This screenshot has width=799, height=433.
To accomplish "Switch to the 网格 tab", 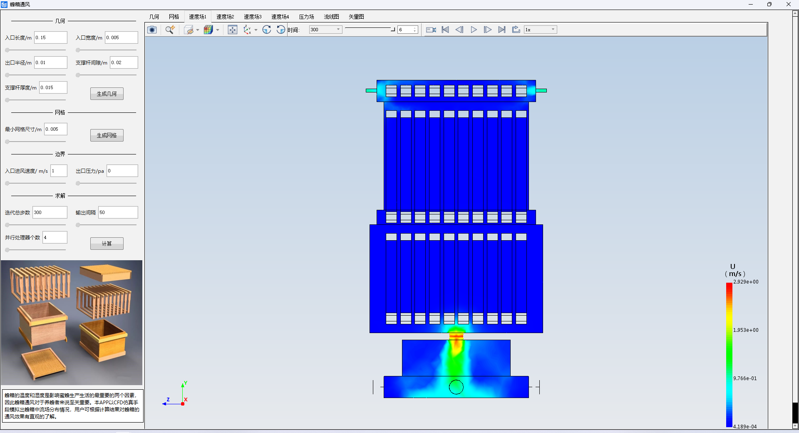I will [x=174, y=17].
